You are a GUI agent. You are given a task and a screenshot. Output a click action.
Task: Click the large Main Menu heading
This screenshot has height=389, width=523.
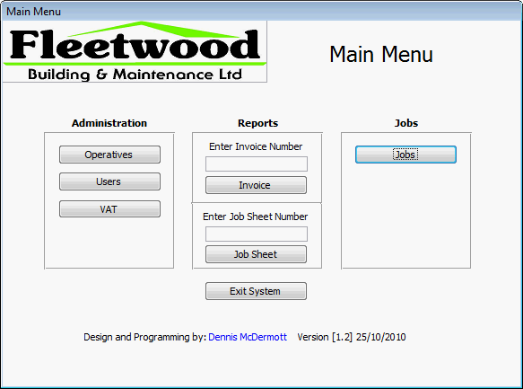click(x=381, y=55)
